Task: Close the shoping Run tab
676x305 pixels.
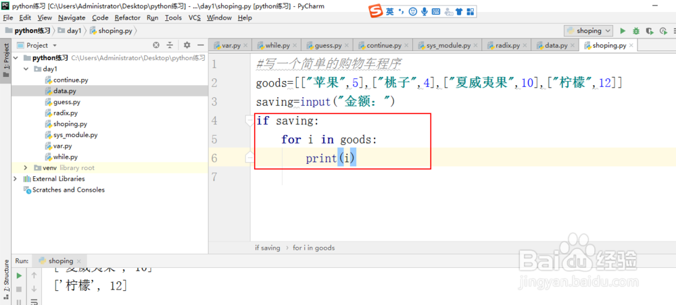Action: click(79, 261)
